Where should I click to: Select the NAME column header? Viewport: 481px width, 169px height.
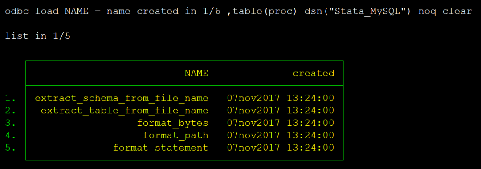[196, 73]
